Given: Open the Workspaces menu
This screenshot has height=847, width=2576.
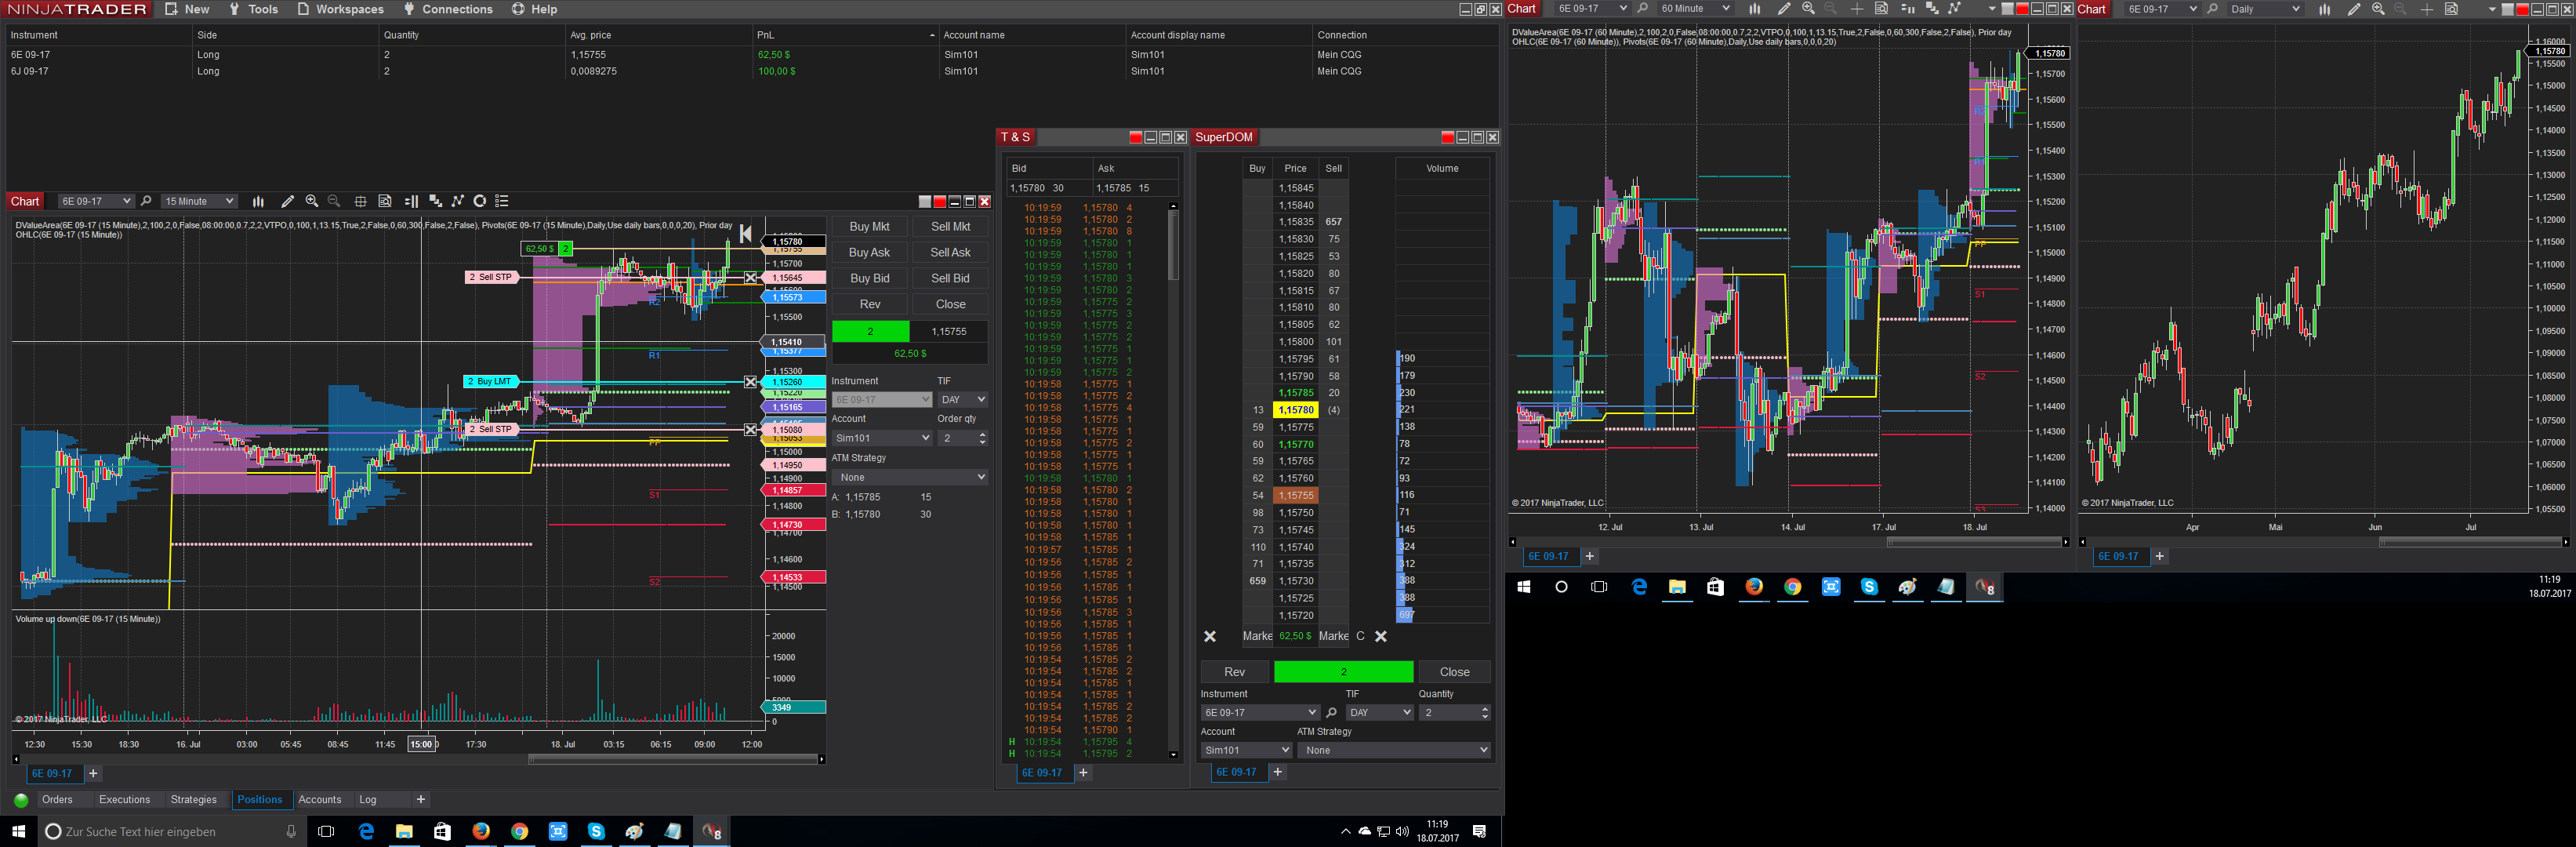Looking at the screenshot, I should tap(340, 9).
